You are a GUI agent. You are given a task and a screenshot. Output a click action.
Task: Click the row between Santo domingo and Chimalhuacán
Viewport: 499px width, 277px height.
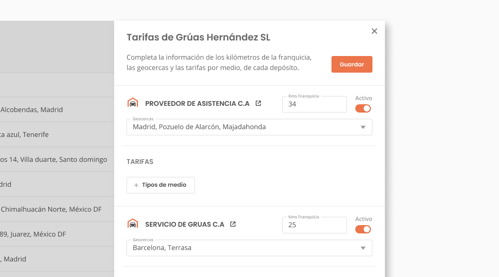click(57, 184)
